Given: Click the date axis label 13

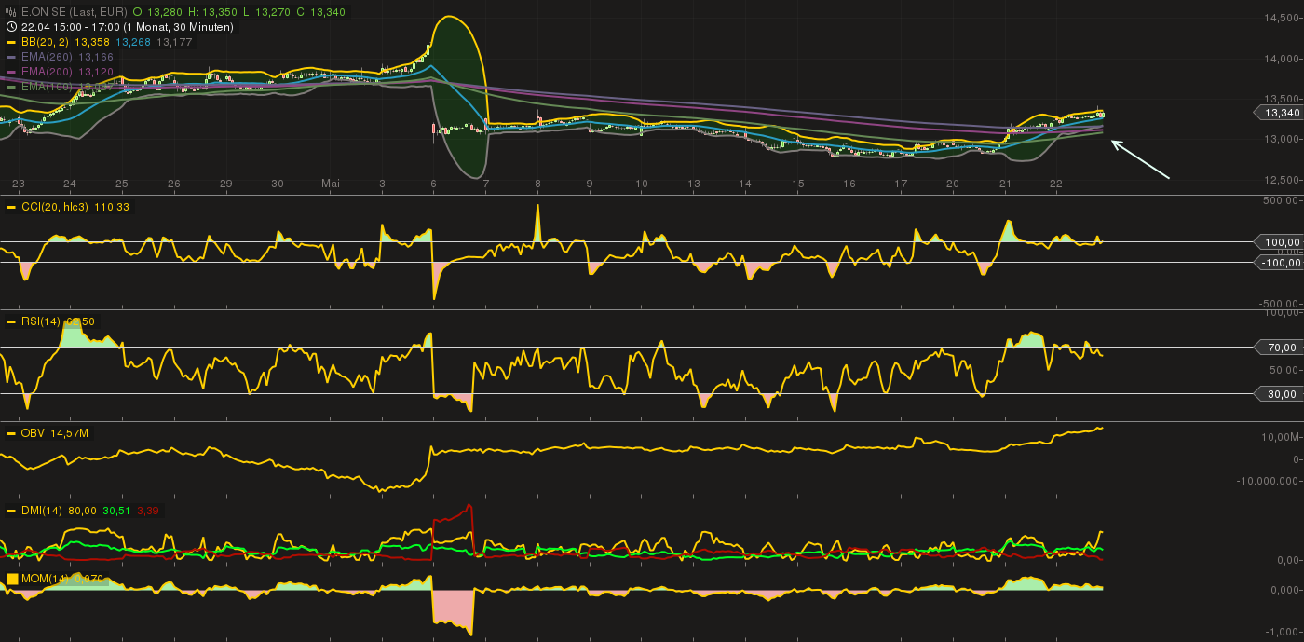Looking at the screenshot, I should (x=694, y=184).
